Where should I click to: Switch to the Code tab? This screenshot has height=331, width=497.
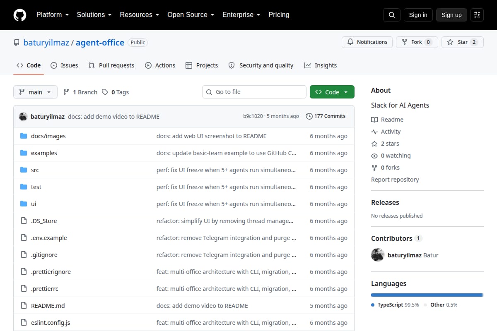click(29, 65)
